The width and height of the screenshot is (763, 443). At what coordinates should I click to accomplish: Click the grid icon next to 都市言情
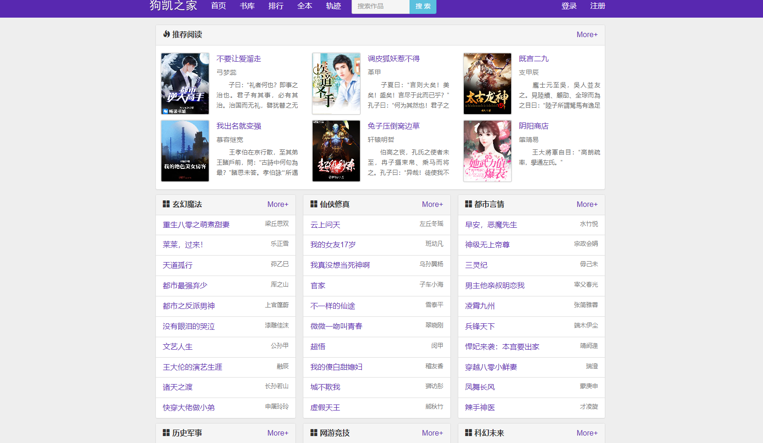(x=468, y=204)
